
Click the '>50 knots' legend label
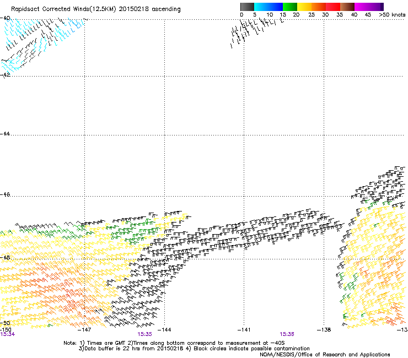392,15
